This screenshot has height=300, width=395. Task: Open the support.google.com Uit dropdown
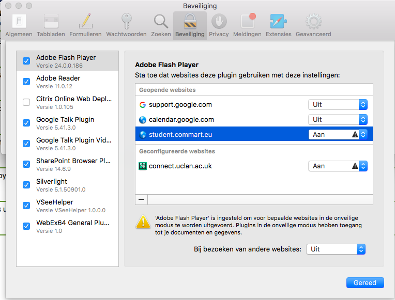[x=338, y=105]
